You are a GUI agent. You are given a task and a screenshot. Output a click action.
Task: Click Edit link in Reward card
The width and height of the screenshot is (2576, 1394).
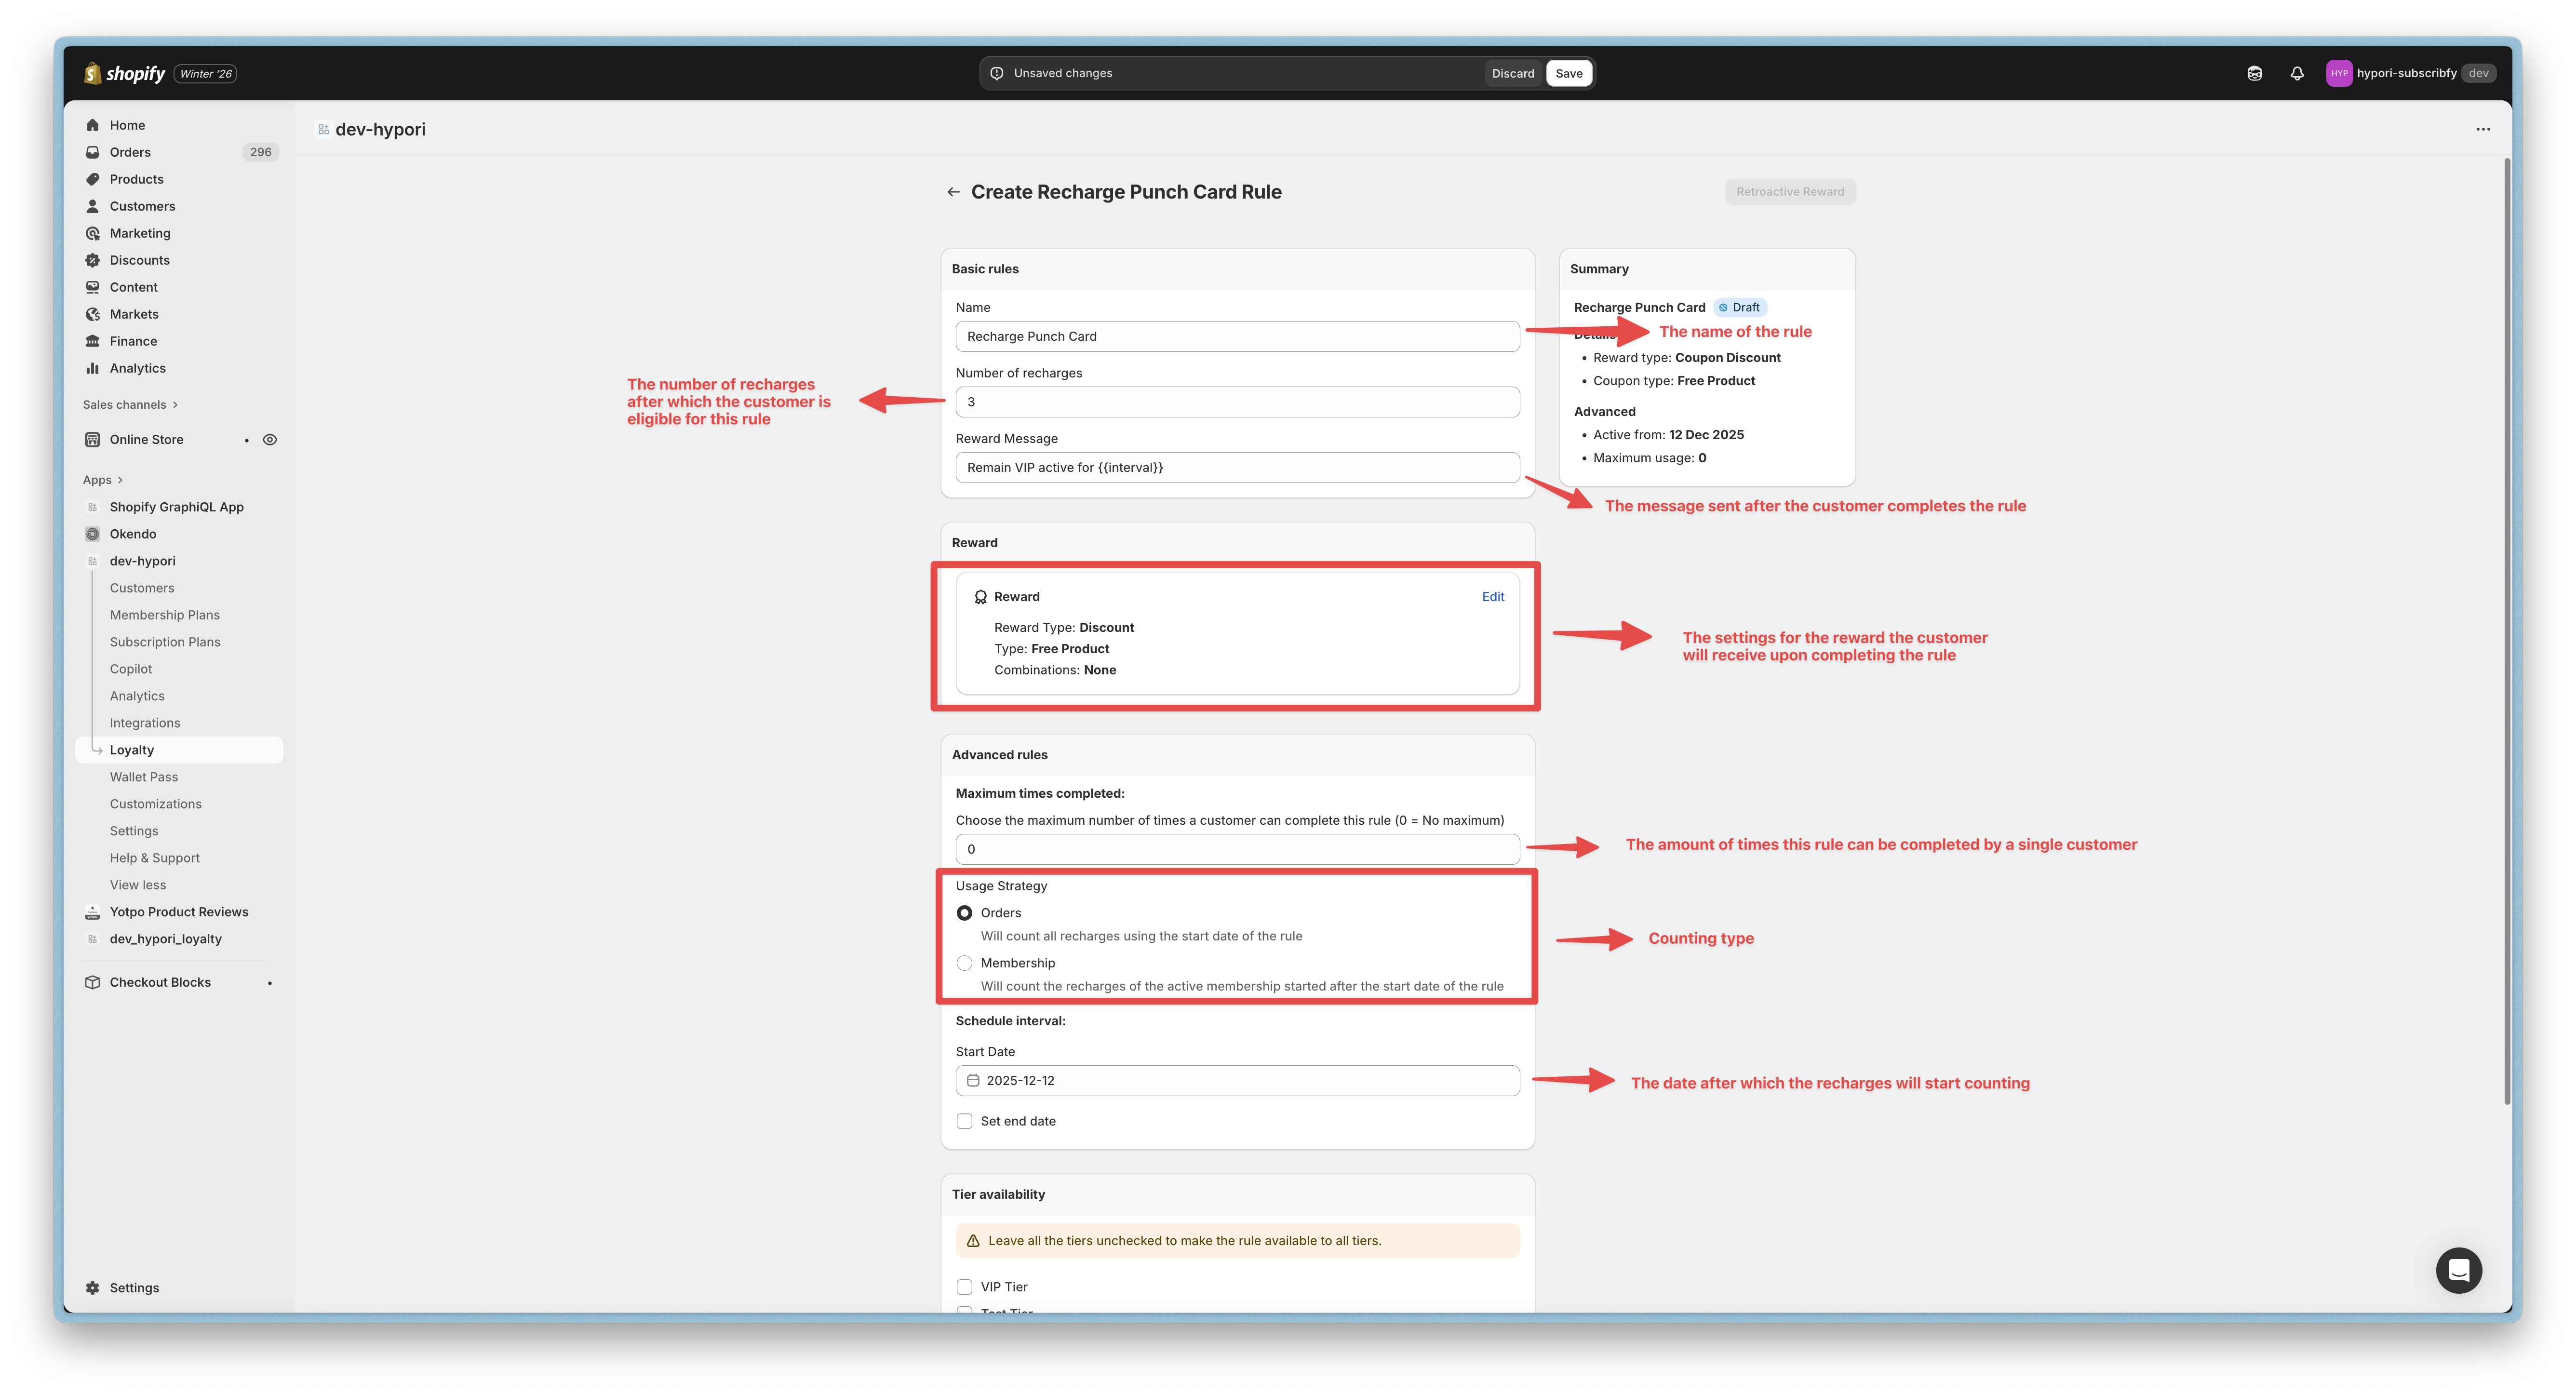pos(1492,597)
